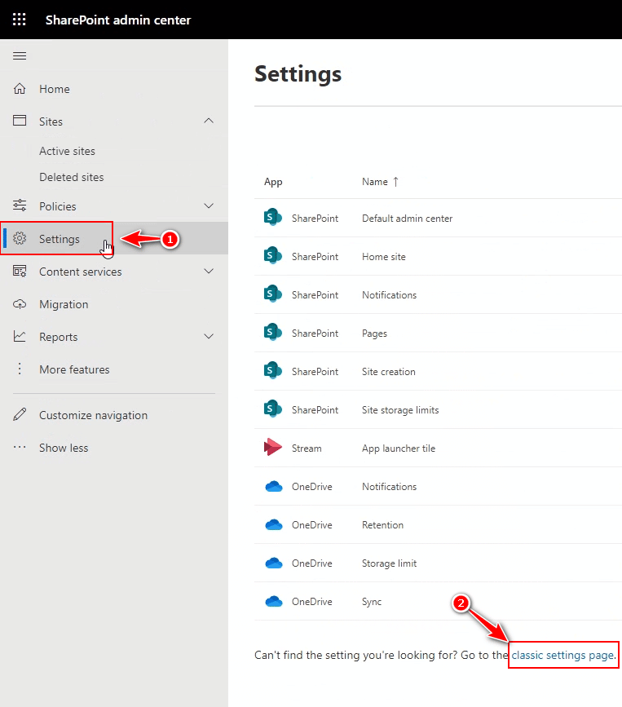This screenshot has height=707, width=622.
Task: Open Active sites
Action: [x=67, y=151]
